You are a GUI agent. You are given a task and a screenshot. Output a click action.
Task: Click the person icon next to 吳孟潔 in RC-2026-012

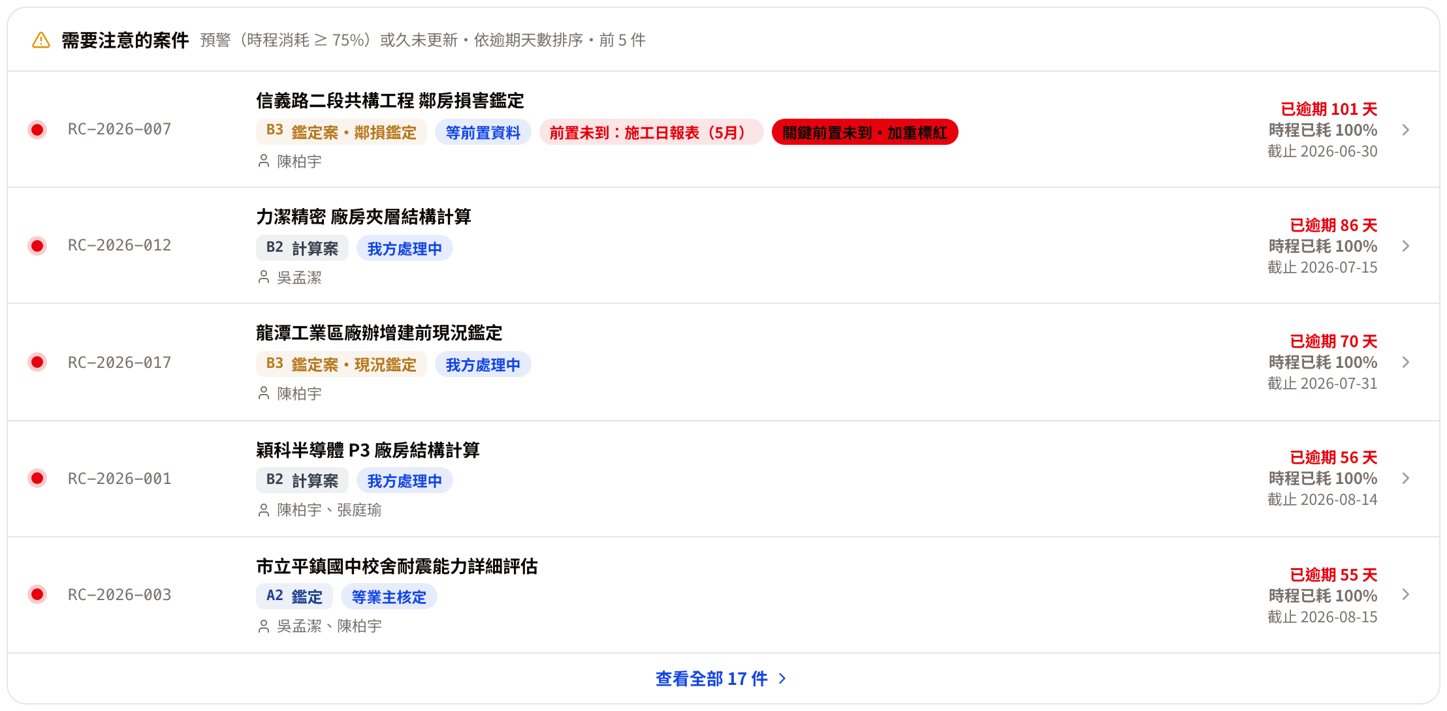[x=264, y=277]
